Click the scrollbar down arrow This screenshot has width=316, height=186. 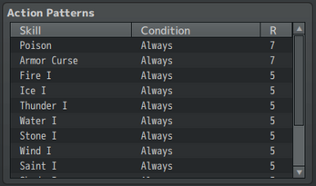click(x=299, y=172)
